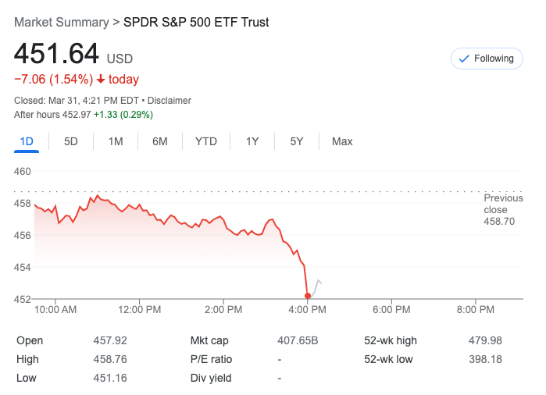The height and width of the screenshot is (395, 546).
Task: Click the 451.64 current price
Action: [x=57, y=54]
